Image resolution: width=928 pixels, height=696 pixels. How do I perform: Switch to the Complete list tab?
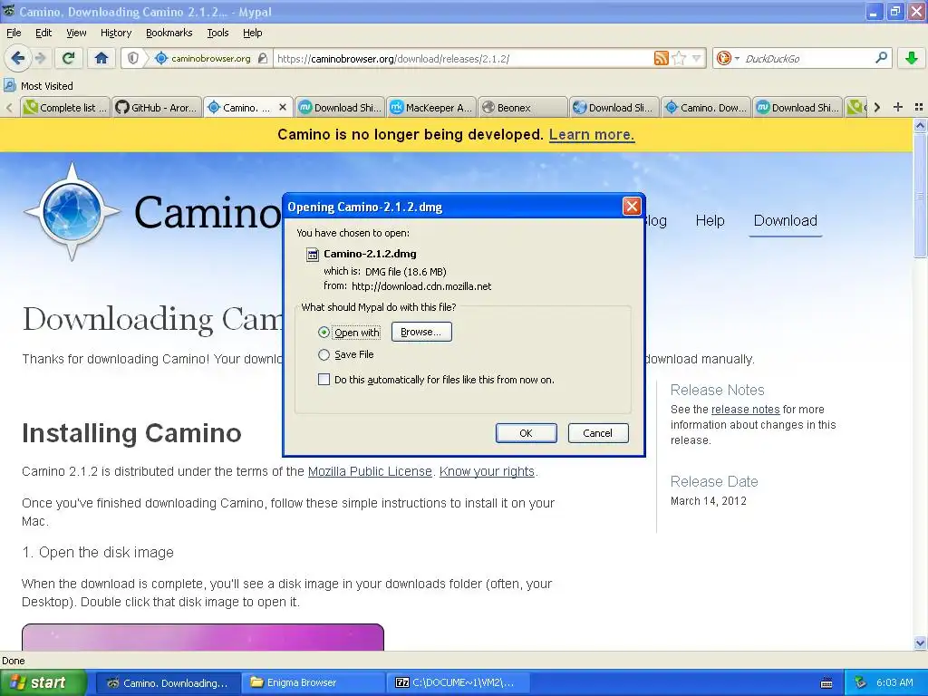[x=65, y=107]
